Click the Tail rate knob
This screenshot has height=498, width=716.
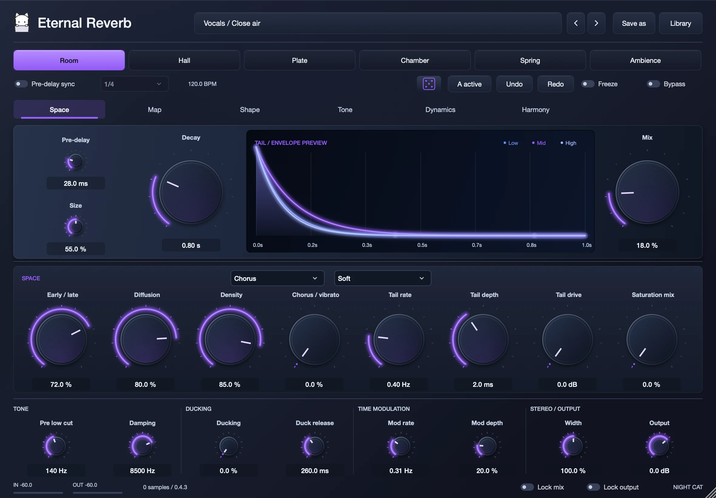coord(399,339)
